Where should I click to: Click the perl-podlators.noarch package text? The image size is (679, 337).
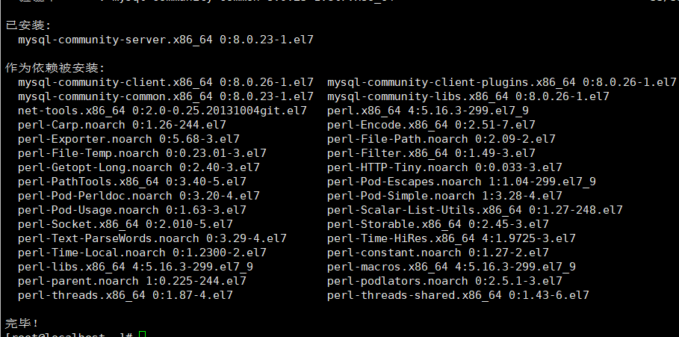point(444,281)
